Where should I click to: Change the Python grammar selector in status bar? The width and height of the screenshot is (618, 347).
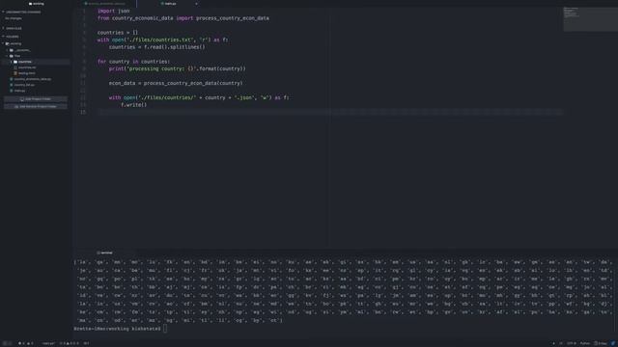tap(585, 343)
